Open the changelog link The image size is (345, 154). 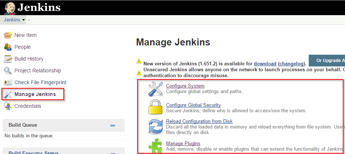[x=292, y=64]
